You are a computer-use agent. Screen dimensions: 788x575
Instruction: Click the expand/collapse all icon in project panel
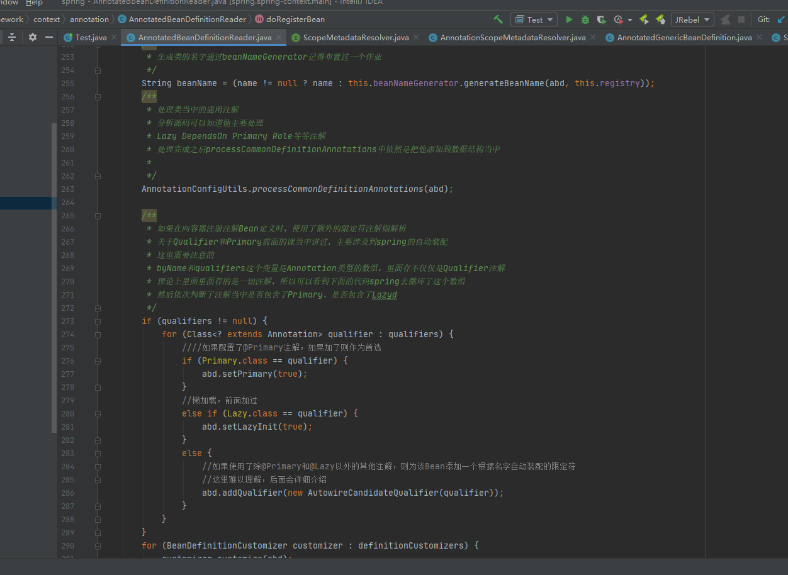(12, 37)
